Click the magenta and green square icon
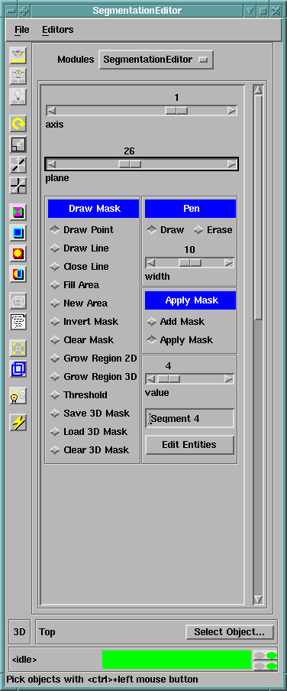 [18, 212]
